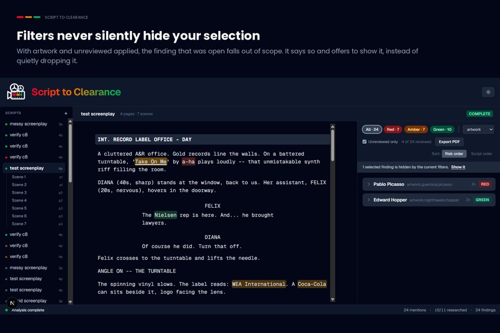This screenshot has width=500, height=333.
Task: Sort findings by Script order
Action: (x=481, y=154)
